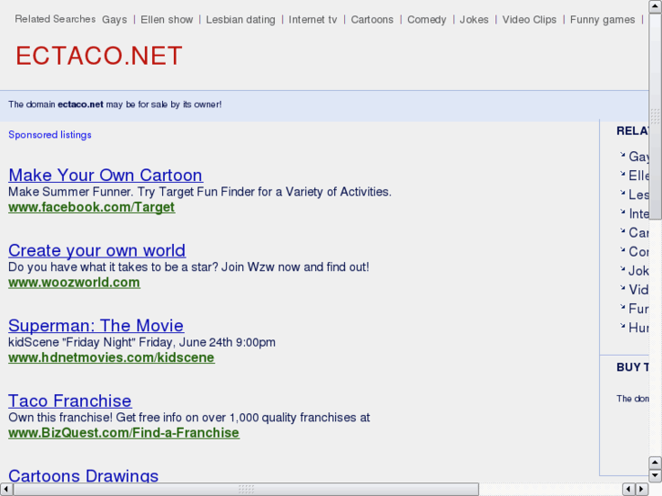Click arrow bullet beside sidebar Inte item
The width and height of the screenshot is (662, 496).
tap(622, 212)
